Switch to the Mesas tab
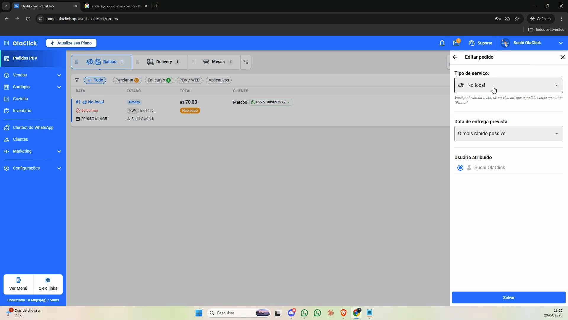568x320 pixels. pos(217,62)
